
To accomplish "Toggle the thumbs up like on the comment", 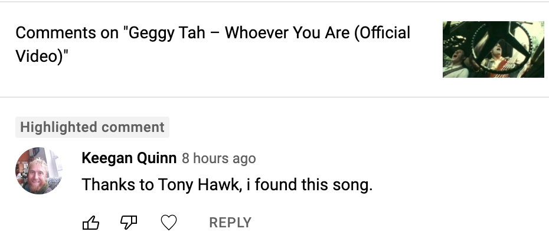I will point(91,223).
